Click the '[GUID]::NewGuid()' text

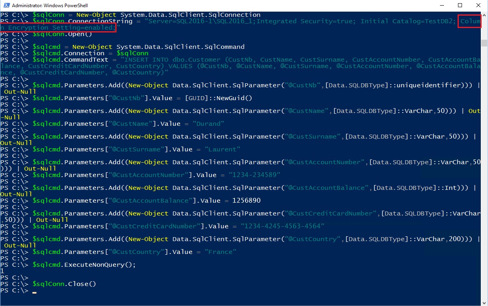pos(219,98)
